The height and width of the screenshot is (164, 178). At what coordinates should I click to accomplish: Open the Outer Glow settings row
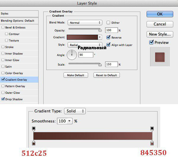19,93
